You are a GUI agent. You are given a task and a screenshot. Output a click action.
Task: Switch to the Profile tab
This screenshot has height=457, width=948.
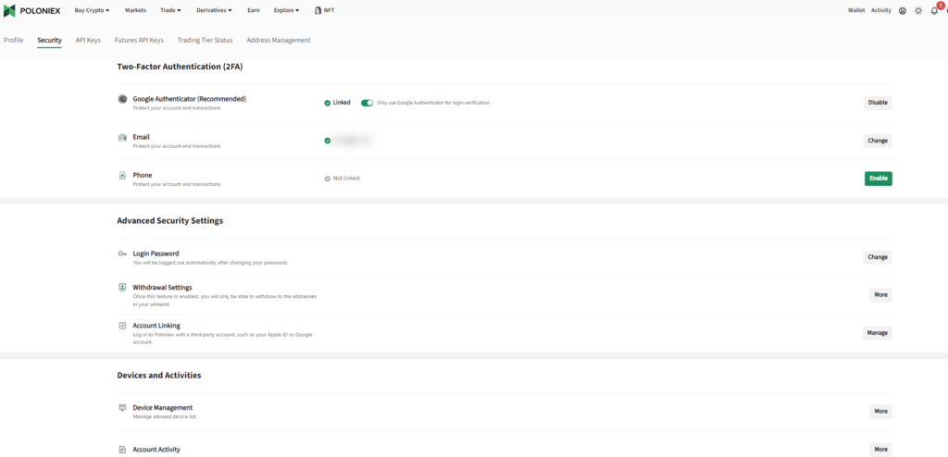[13, 40]
